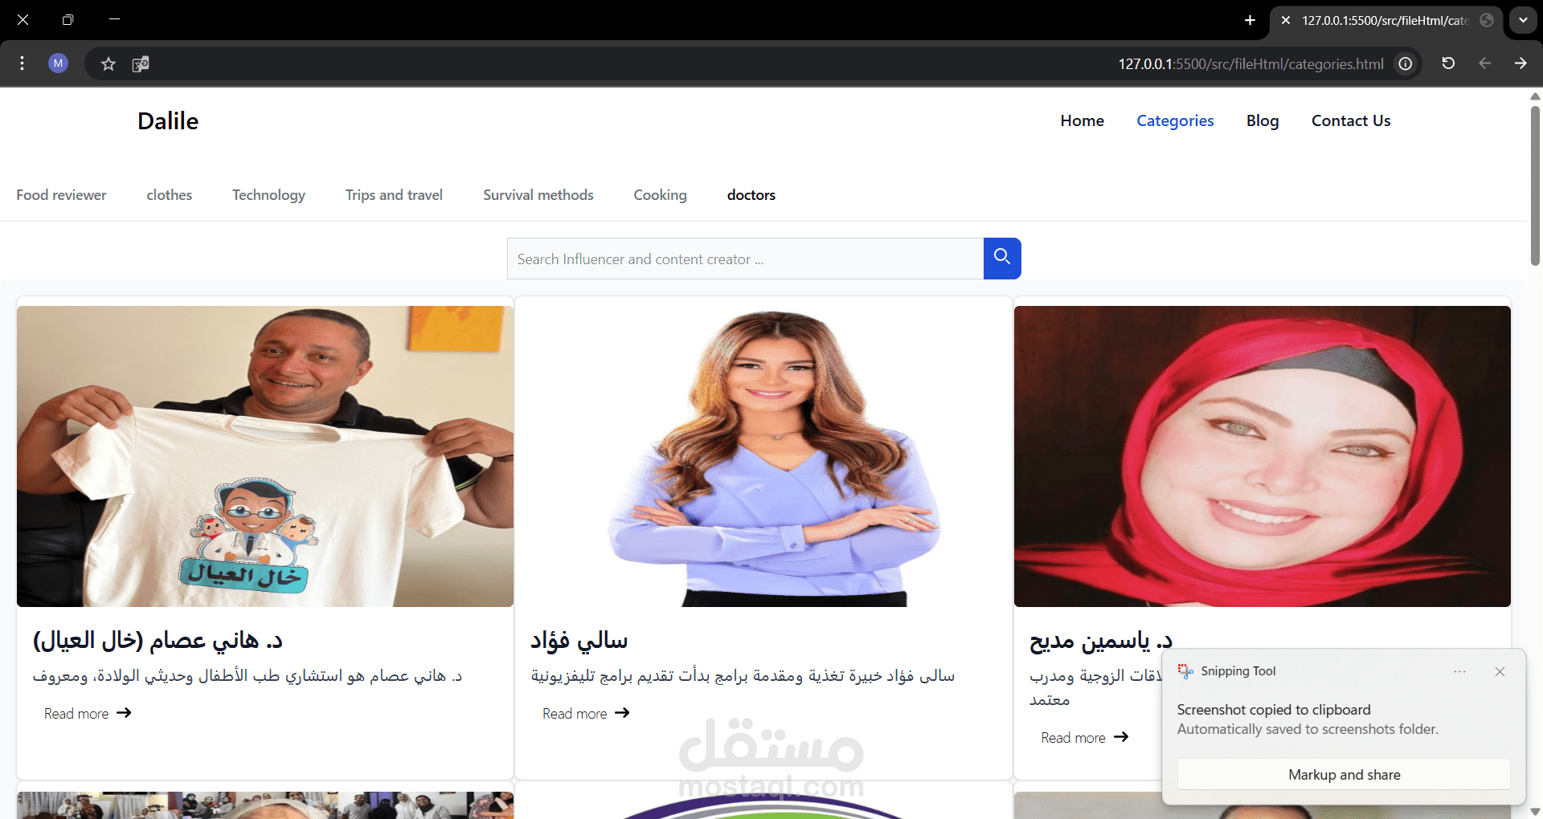Open Contact Us page
Viewport: 1543px width, 819px height.
(x=1351, y=120)
